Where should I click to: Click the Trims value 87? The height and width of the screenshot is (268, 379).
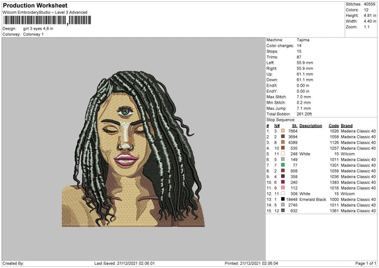tap(299, 57)
